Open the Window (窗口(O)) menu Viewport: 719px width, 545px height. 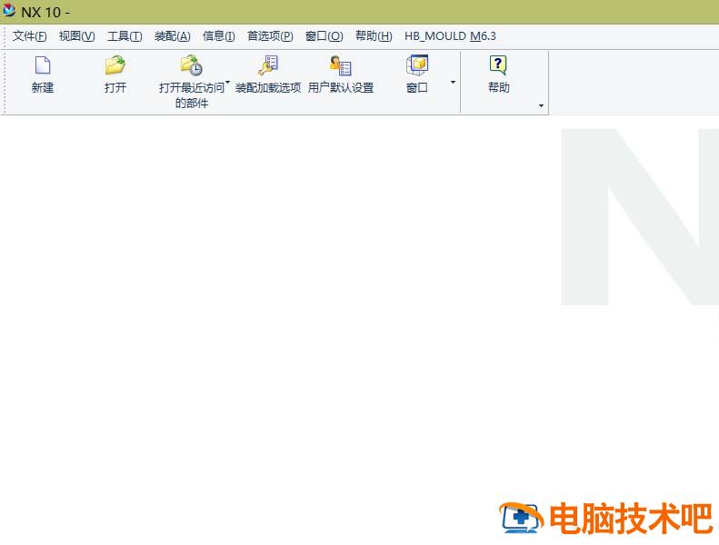(x=325, y=35)
